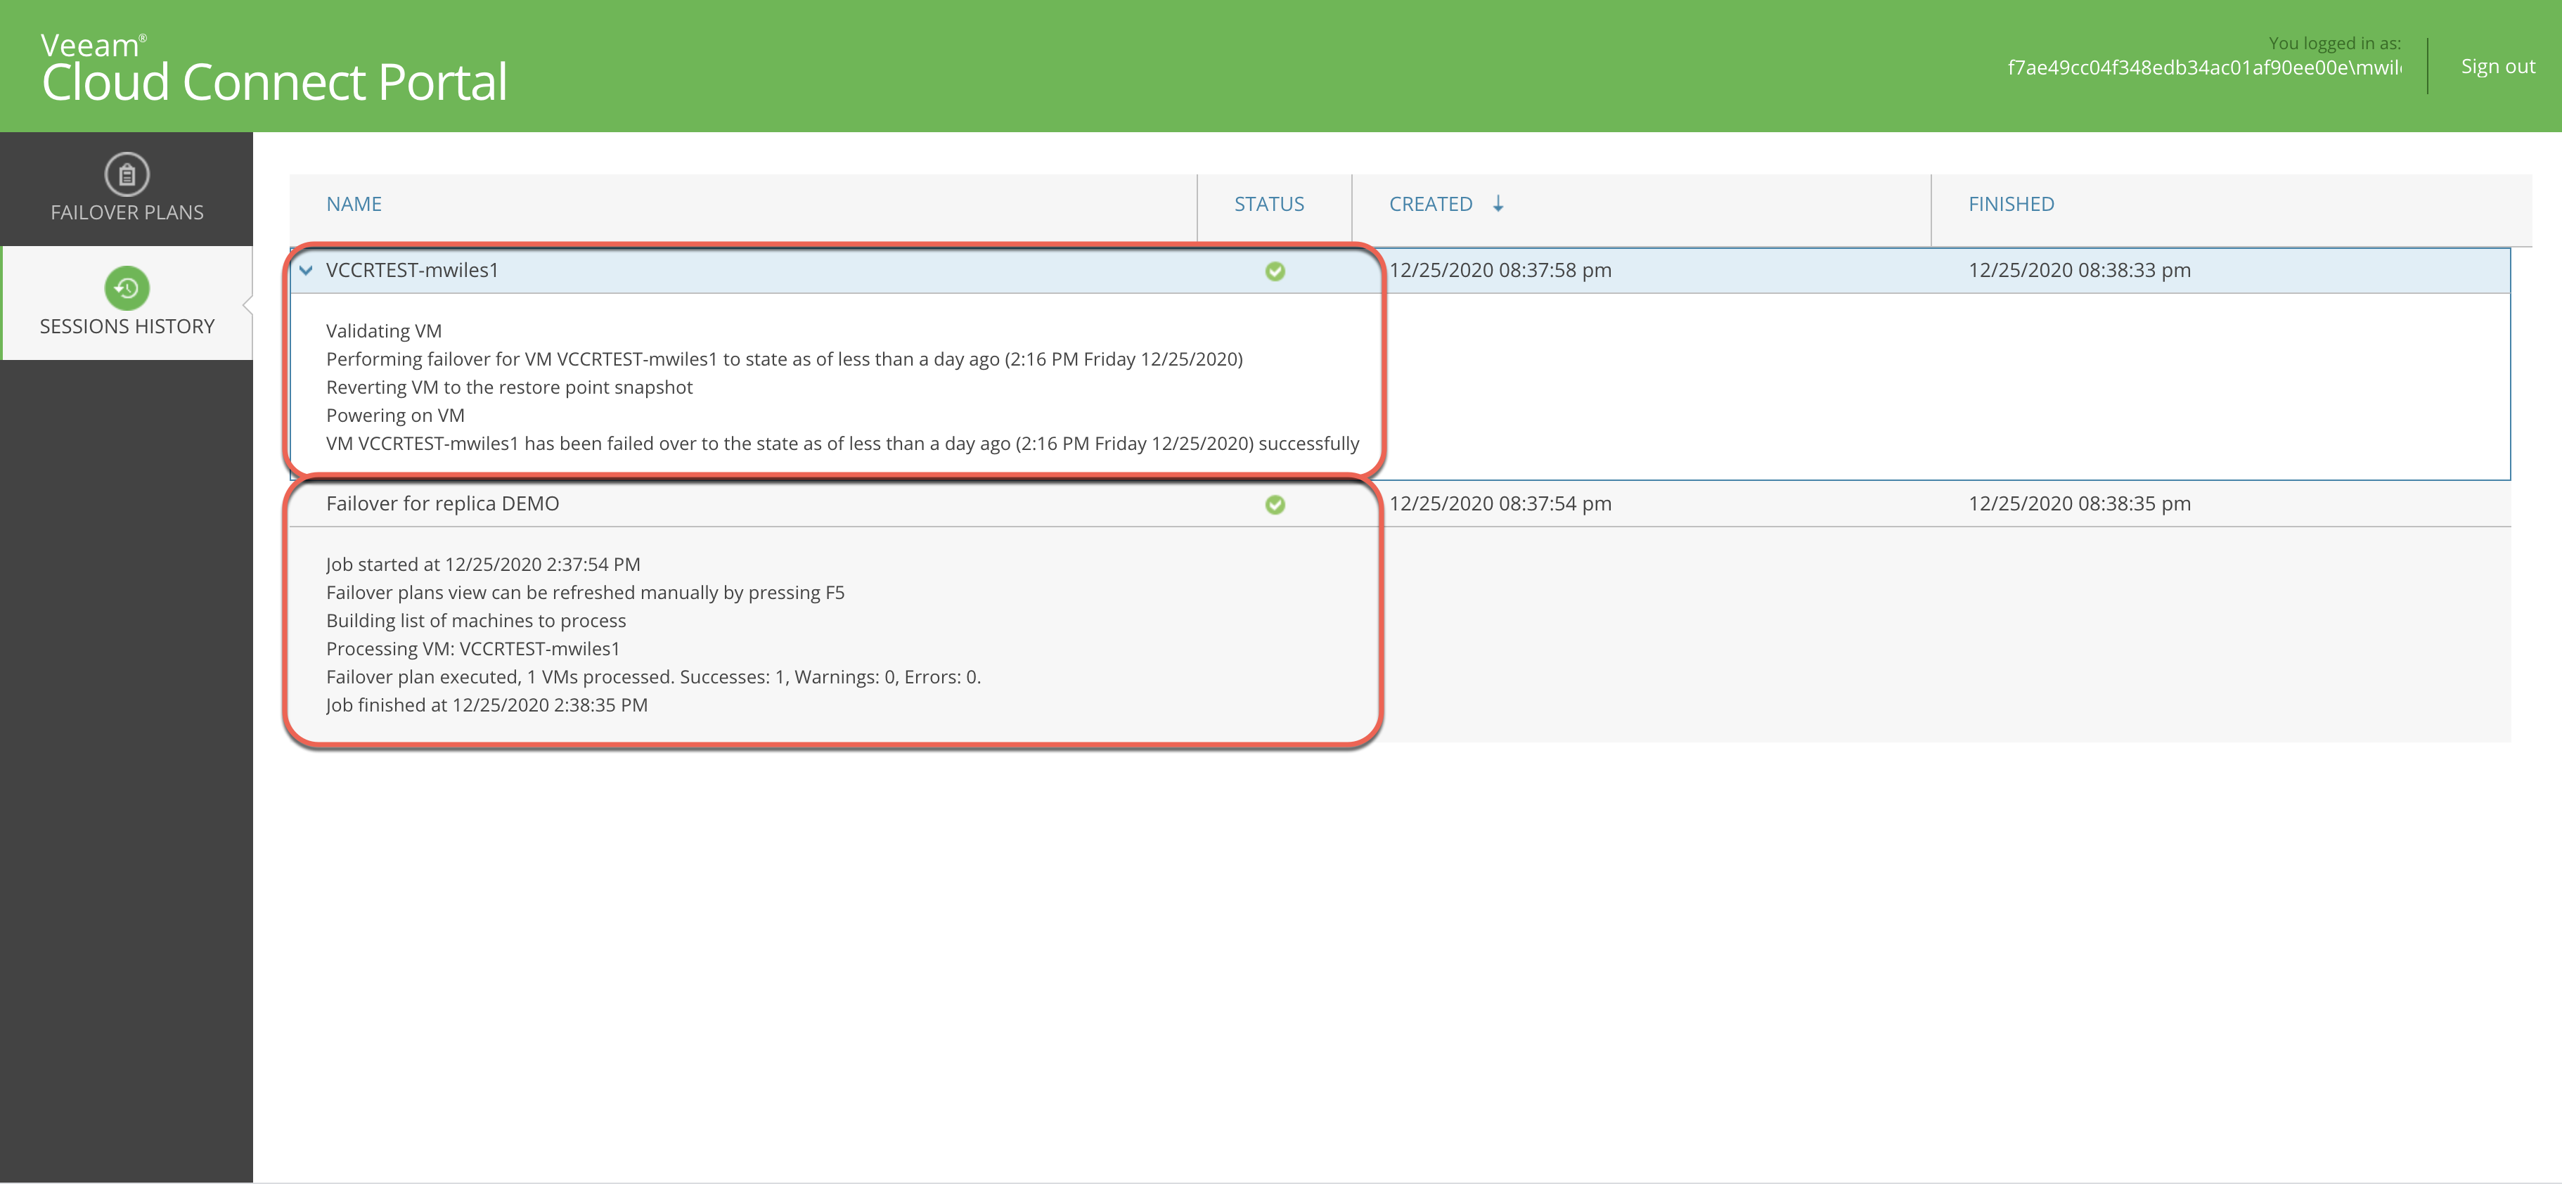
Task: Open the Failover Plans tab label
Action: pyautogui.click(x=127, y=213)
